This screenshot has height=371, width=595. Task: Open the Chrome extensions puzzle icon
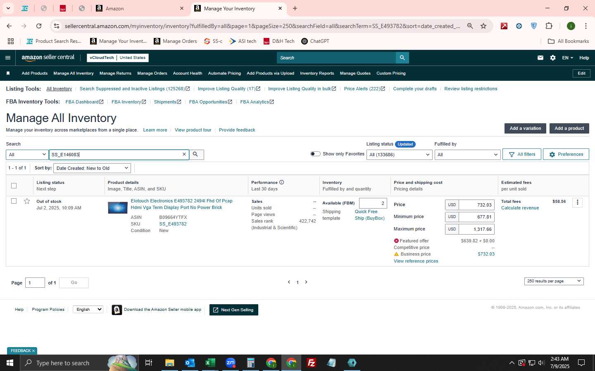click(549, 26)
